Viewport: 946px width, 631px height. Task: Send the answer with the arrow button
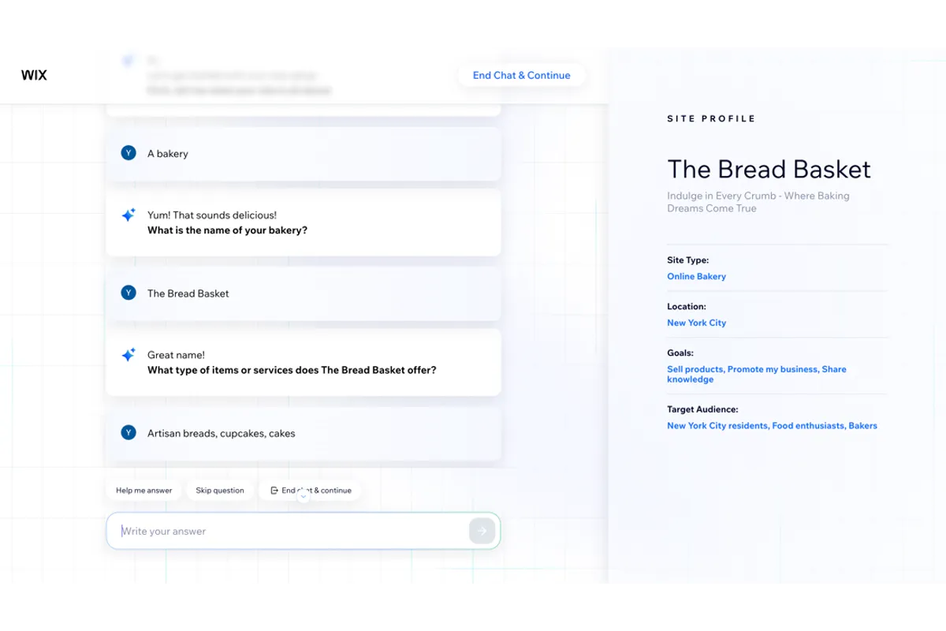(482, 531)
